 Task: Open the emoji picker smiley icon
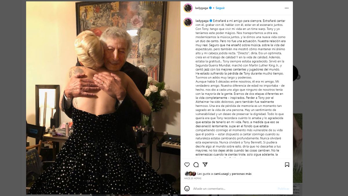[x=187, y=188]
